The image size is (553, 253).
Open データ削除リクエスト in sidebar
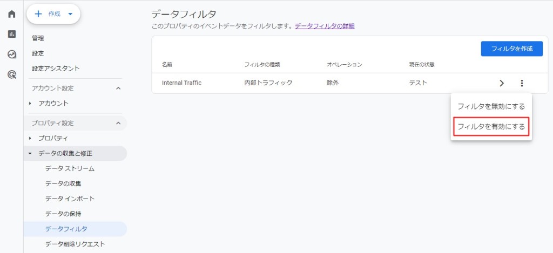coord(75,244)
